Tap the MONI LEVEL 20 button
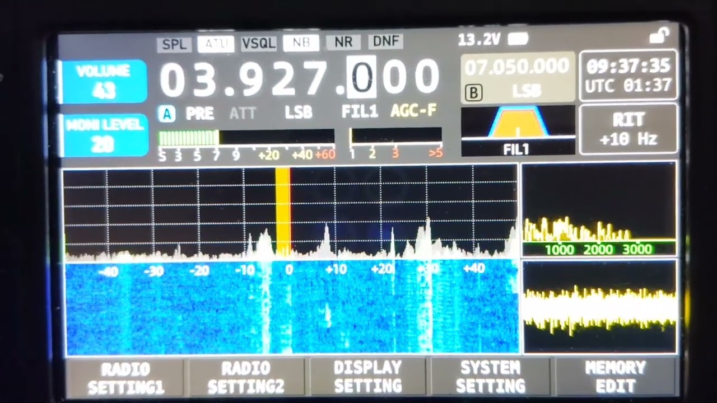This screenshot has width=717, height=403. tap(105, 135)
